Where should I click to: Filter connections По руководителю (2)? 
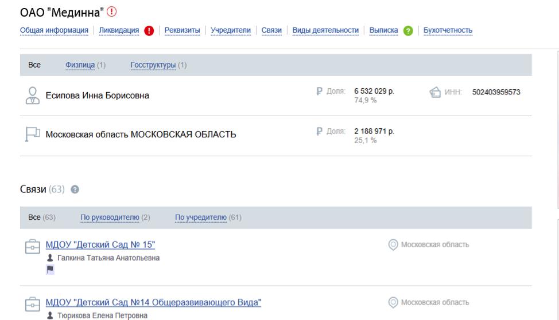[115, 217]
